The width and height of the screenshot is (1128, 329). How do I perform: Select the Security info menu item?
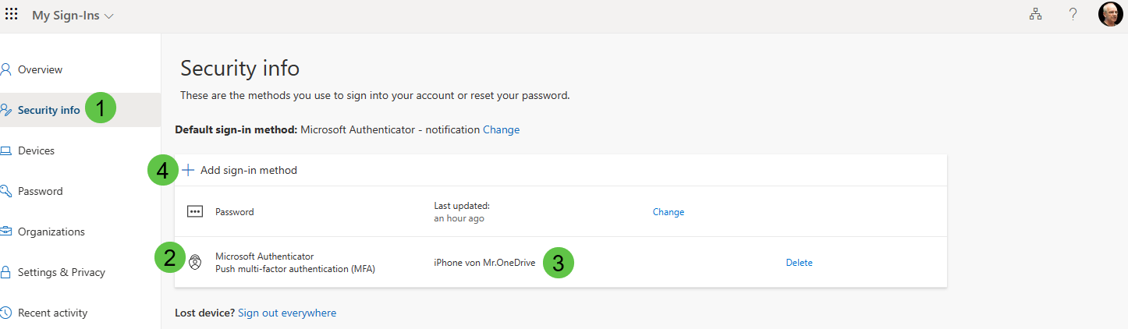48,110
